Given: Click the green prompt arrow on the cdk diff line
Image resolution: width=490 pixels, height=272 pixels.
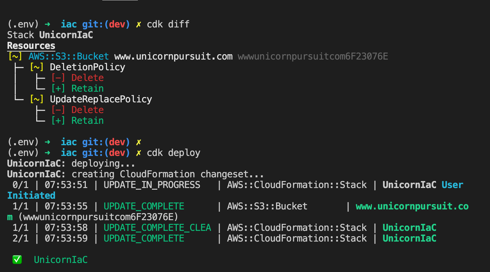Looking at the screenshot, I should (x=48, y=24).
